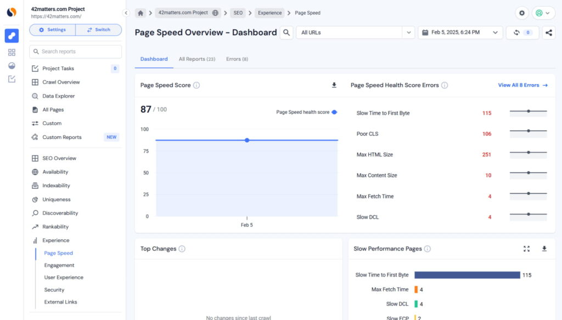Click View All 8 Errors link
Image resolution: width=562 pixels, height=320 pixels.
click(x=522, y=85)
